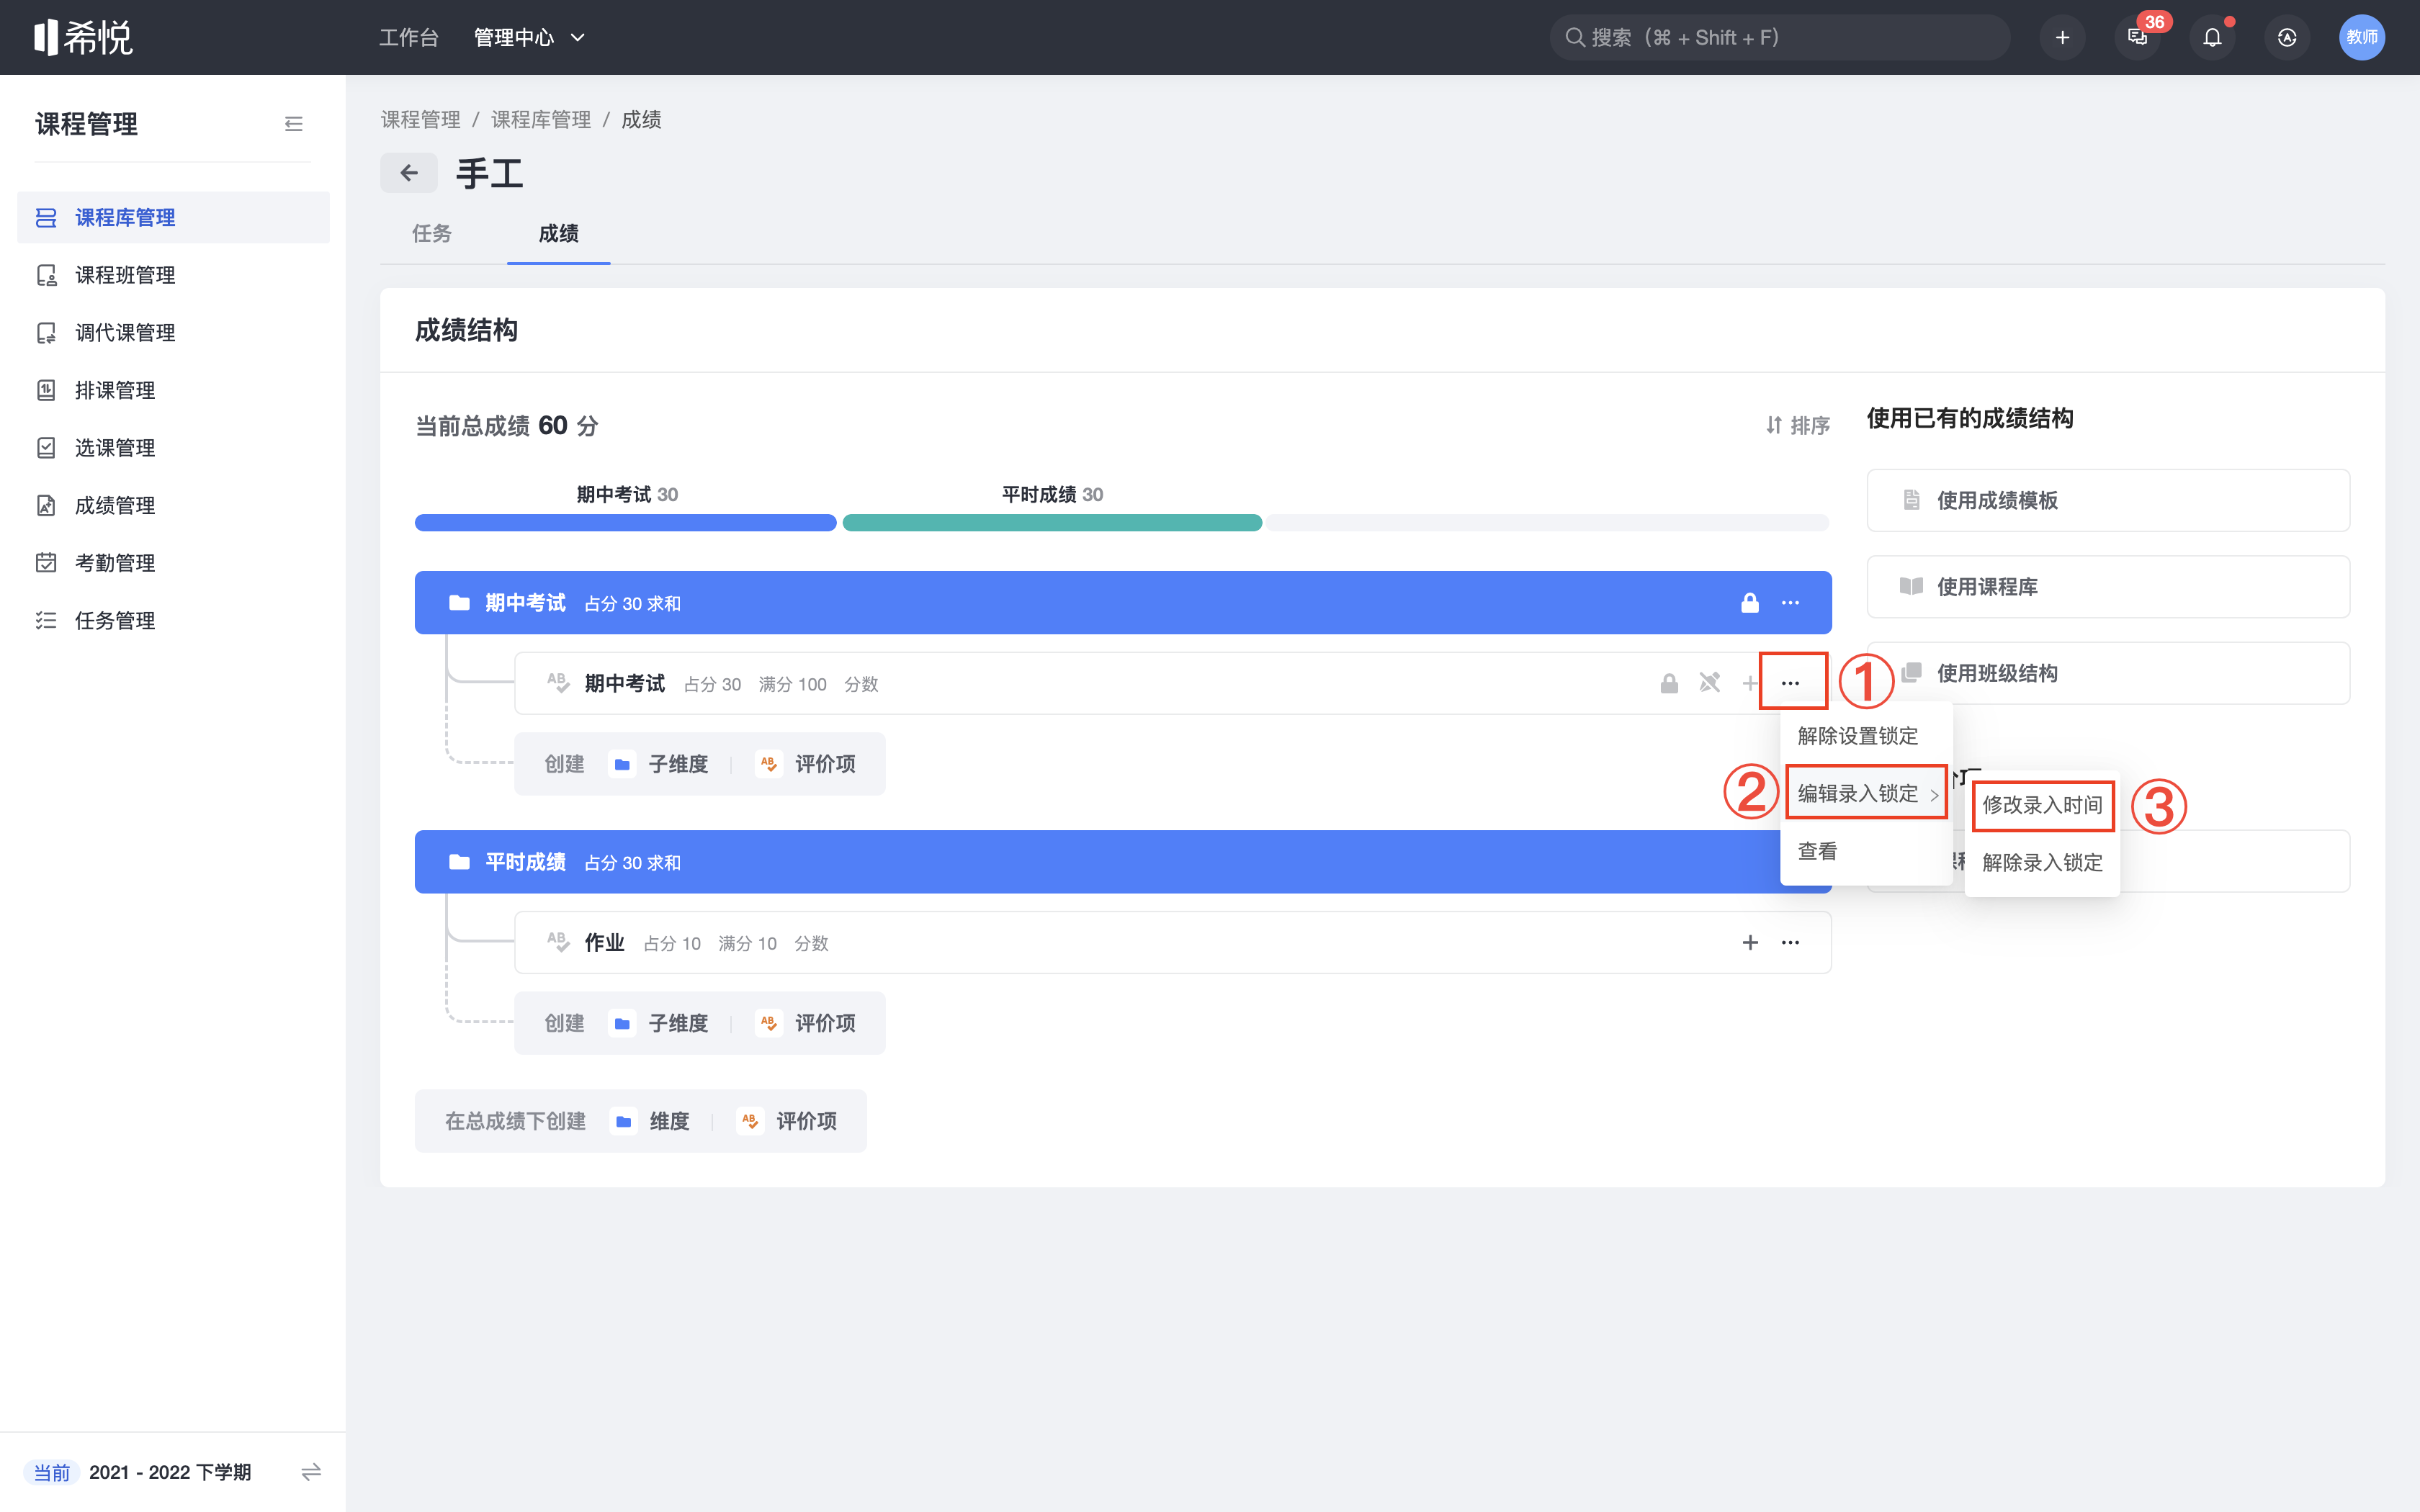
Task: Open 调代课管理 in sidebar
Action: coord(173,333)
